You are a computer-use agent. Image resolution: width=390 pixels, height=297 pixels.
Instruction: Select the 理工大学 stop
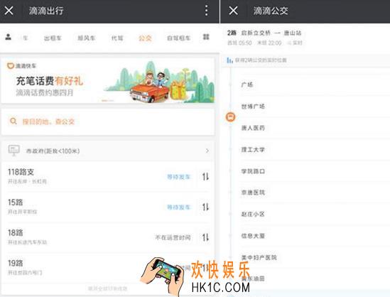[253, 149]
